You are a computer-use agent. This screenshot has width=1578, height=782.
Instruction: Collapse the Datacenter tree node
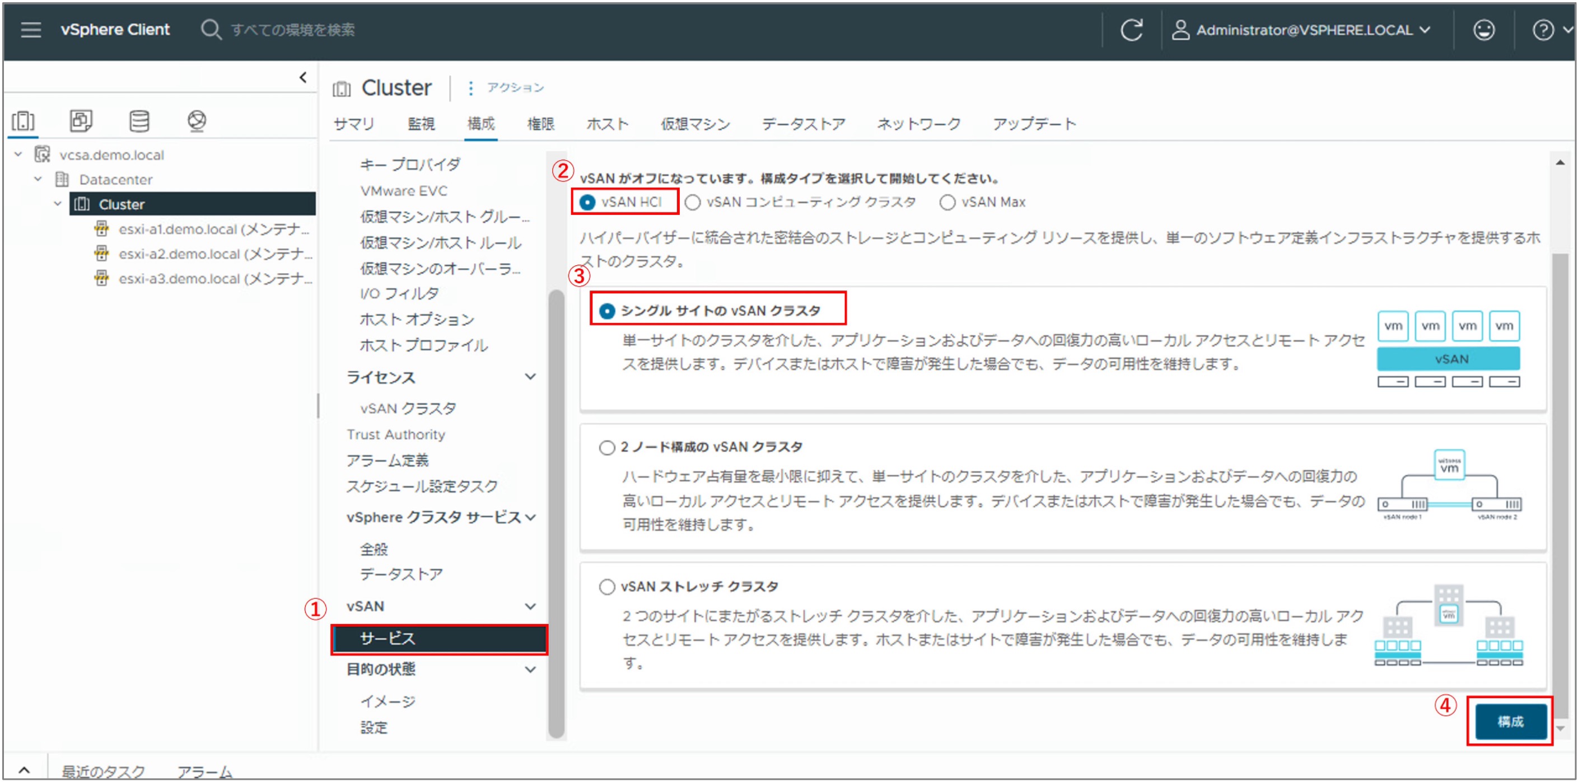coord(38,180)
